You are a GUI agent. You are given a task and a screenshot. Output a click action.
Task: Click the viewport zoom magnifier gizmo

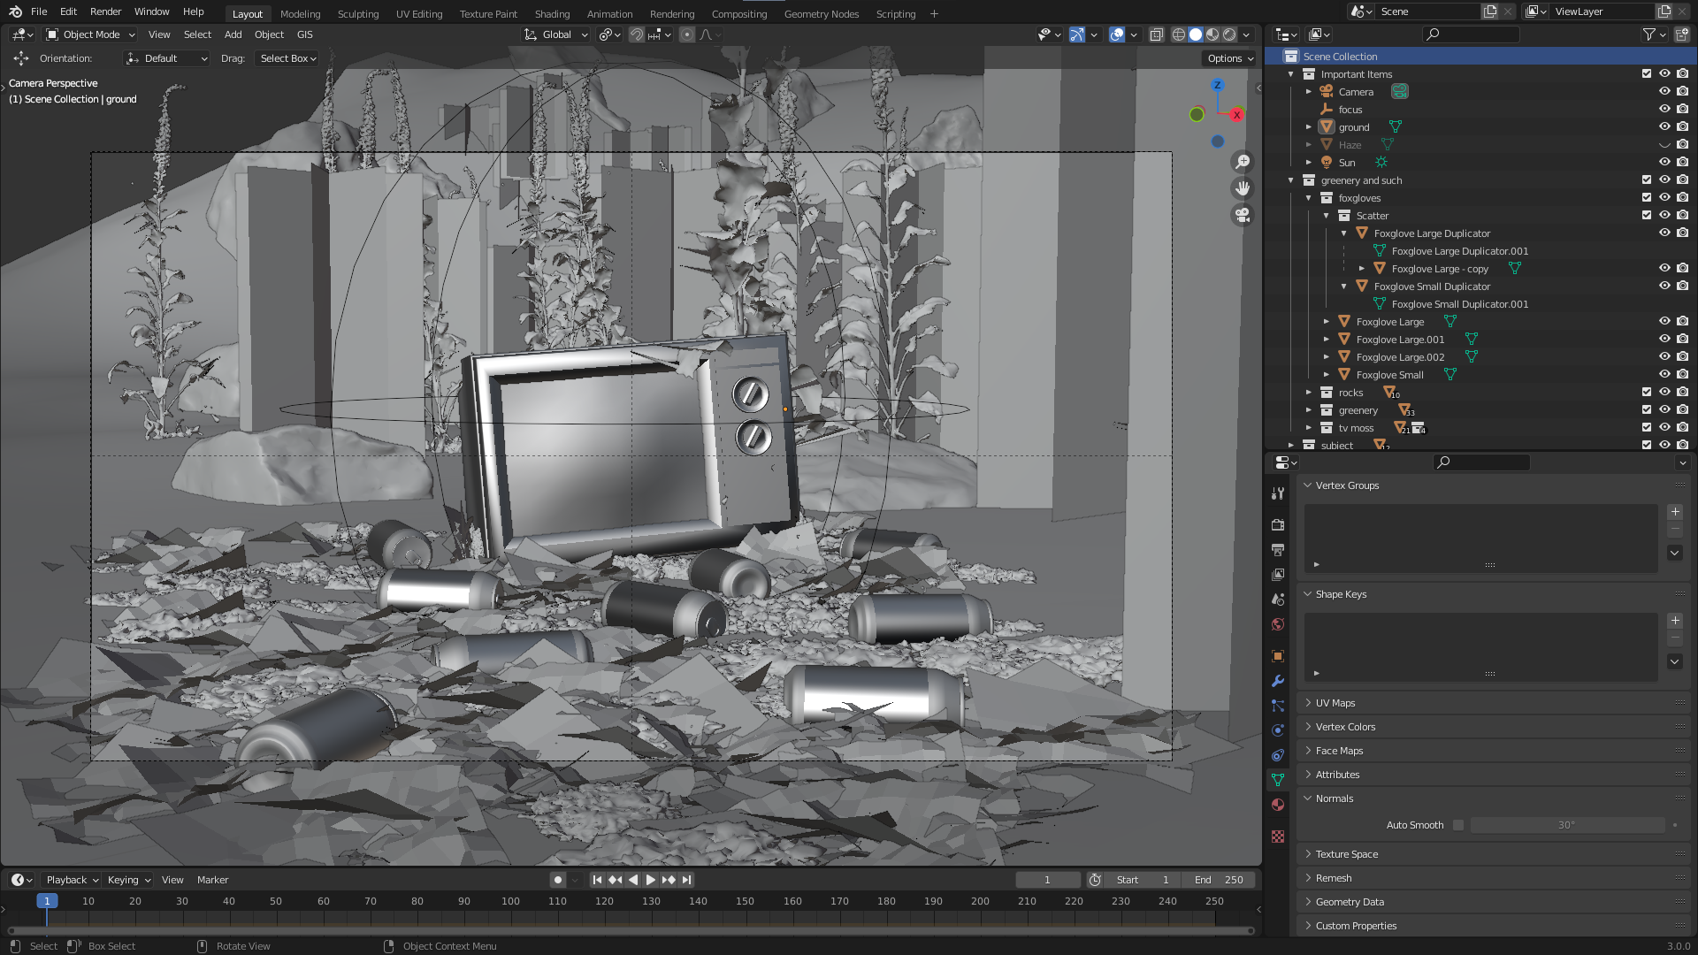[x=1243, y=162]
